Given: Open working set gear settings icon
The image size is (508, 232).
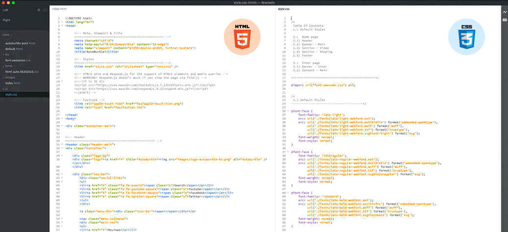Looking at the screenshot, I should [x=39, y=10].
